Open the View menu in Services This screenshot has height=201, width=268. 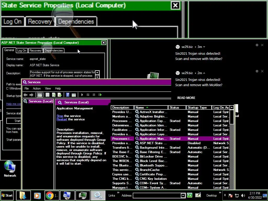[x=48, y=88]
